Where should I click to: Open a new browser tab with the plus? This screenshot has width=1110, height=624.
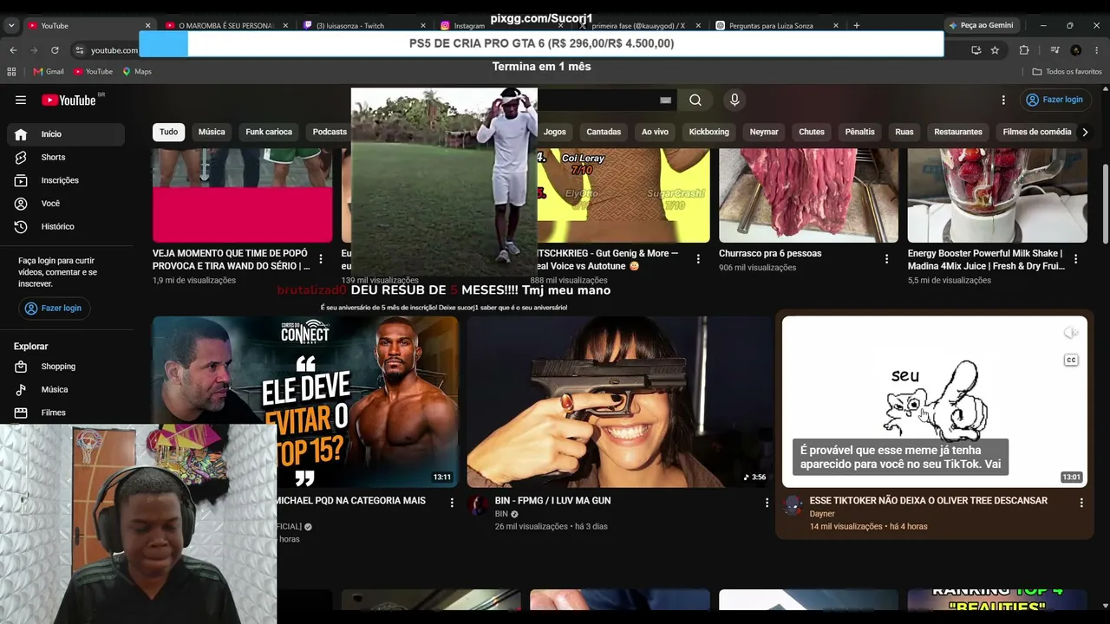point(856,26)
